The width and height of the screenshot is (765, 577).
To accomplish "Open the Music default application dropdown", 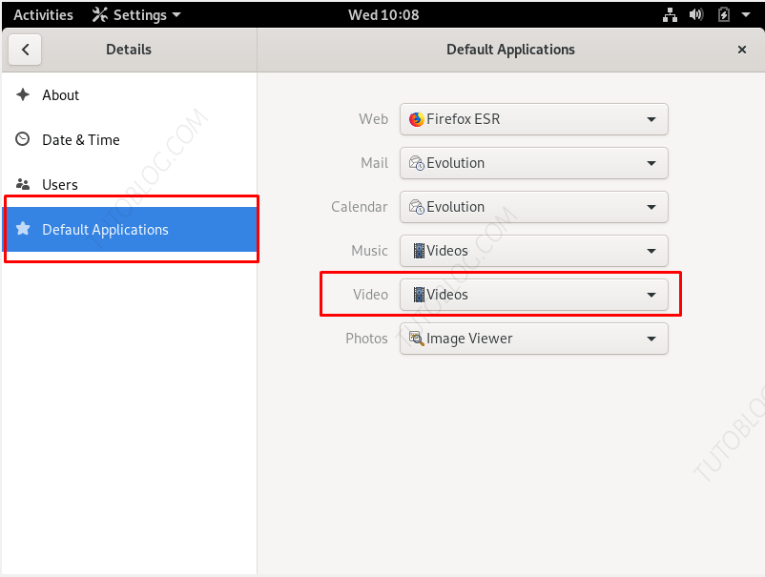I will [534, 251].
